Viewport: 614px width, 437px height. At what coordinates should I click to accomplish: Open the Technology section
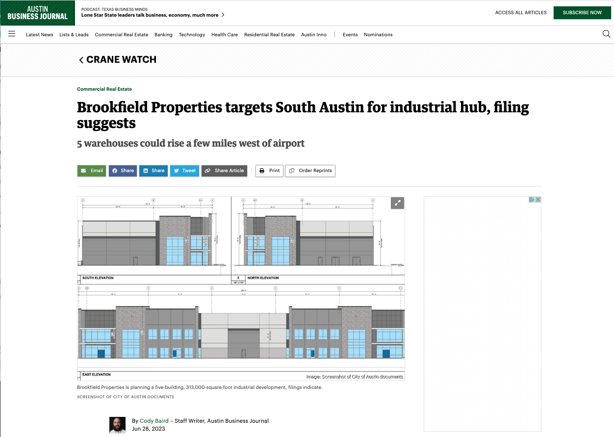click(192, 35)
